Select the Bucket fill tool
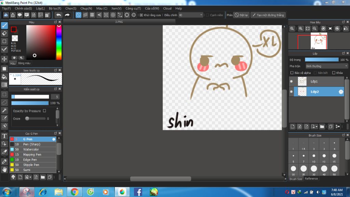The width and height of the screenshot is (350, 197). [4, 77]
